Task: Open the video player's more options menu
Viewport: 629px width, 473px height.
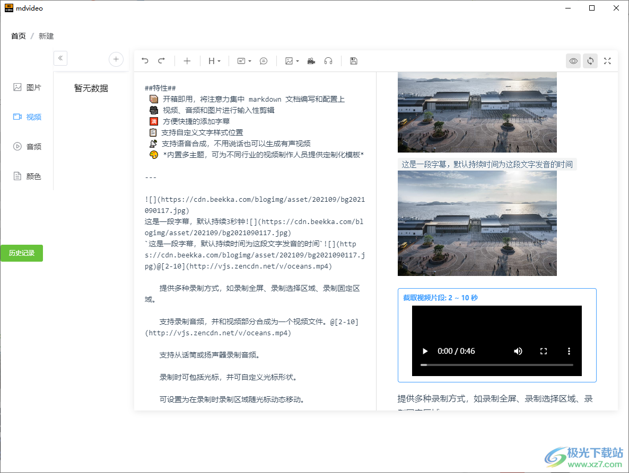Action: click(x=569, y=351)
